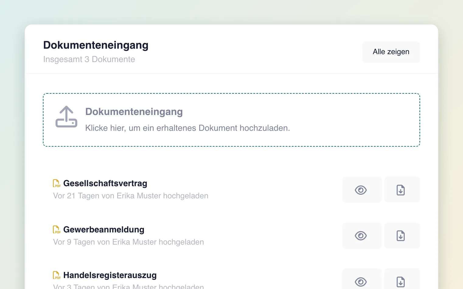Screen dimensions: 463x289
Task: Click 'Klicke hier, um ein erhaltenes Dokument hochzuladen.'
Action: (188, 128)
